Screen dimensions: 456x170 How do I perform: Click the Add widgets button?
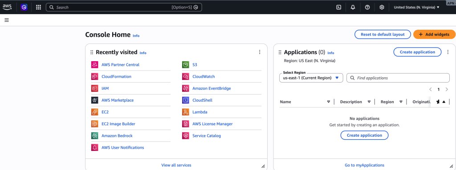(434, 34)
